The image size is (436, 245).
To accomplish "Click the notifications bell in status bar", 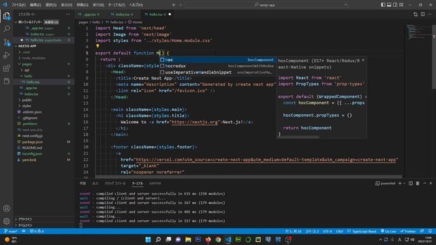I will point(430,231).
